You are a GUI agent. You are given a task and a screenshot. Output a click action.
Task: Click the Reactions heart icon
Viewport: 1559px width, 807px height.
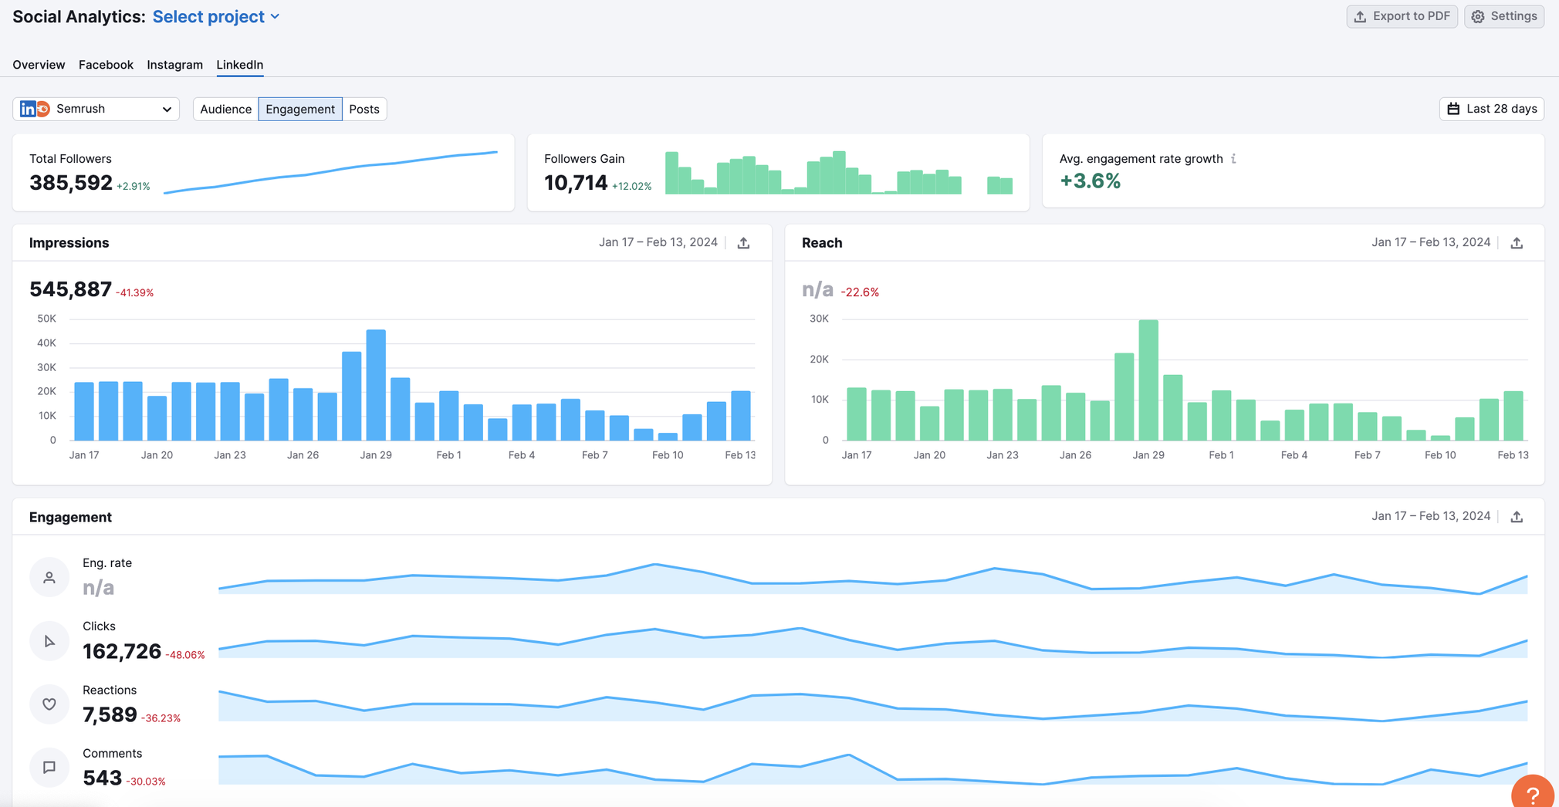click(49, 704)
